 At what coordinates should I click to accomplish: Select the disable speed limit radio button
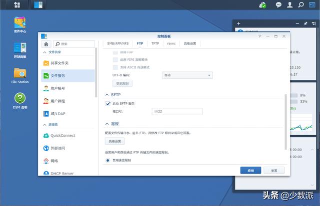[108, 161]
